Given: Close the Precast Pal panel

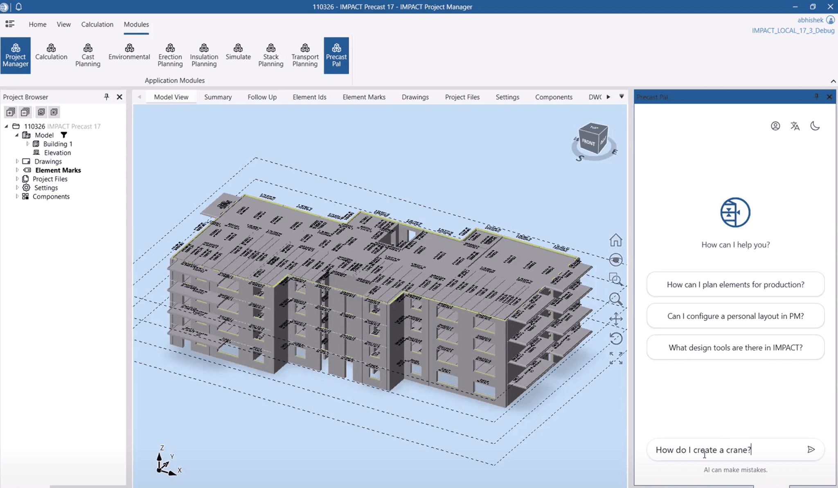Looking at the screenshot, I should coord(829,97).
